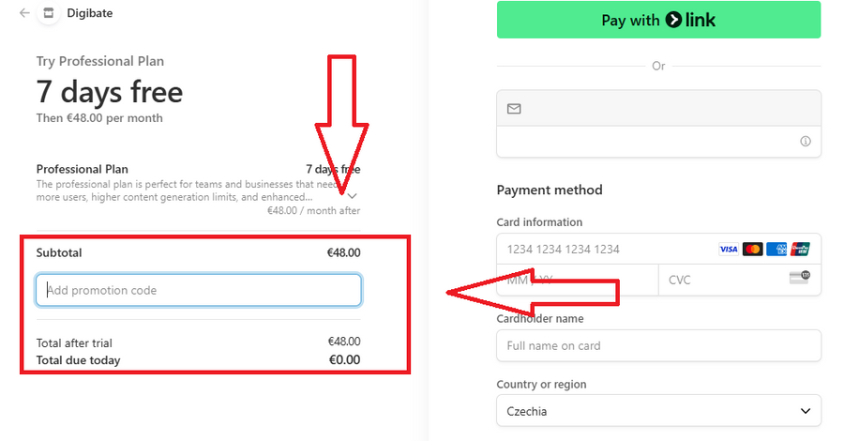Focus the CVC input field
Image resolution: width=844 pixels, height=441 pixels.
point(722,280)
